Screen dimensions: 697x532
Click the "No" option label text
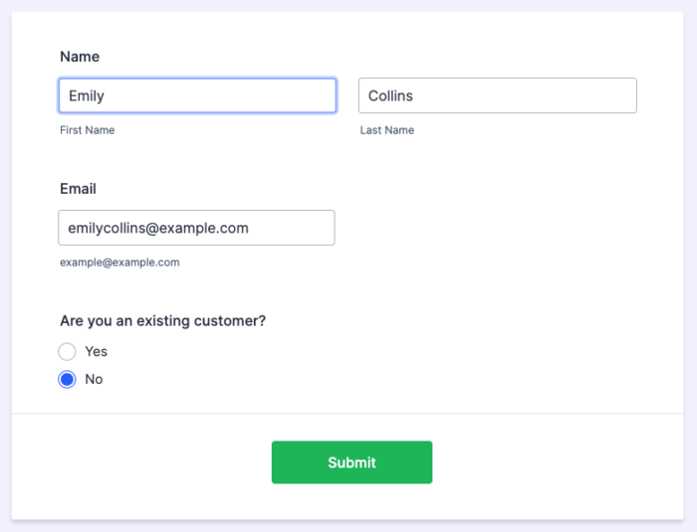[x=94, y=379]
